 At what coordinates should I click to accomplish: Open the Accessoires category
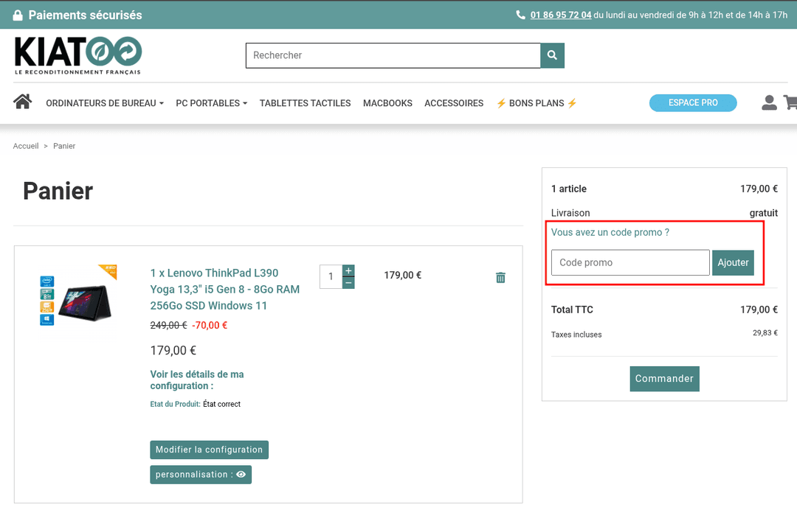click(x=454, y=103)
